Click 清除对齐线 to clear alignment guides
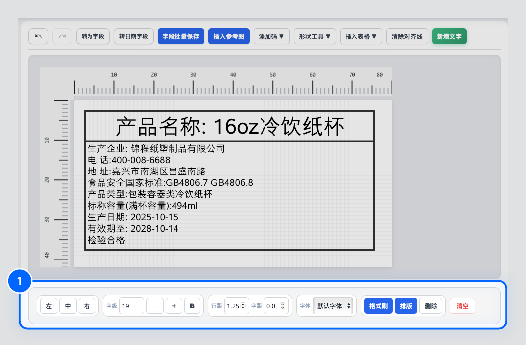Screen dimensions: 526x345 (407, 36)
